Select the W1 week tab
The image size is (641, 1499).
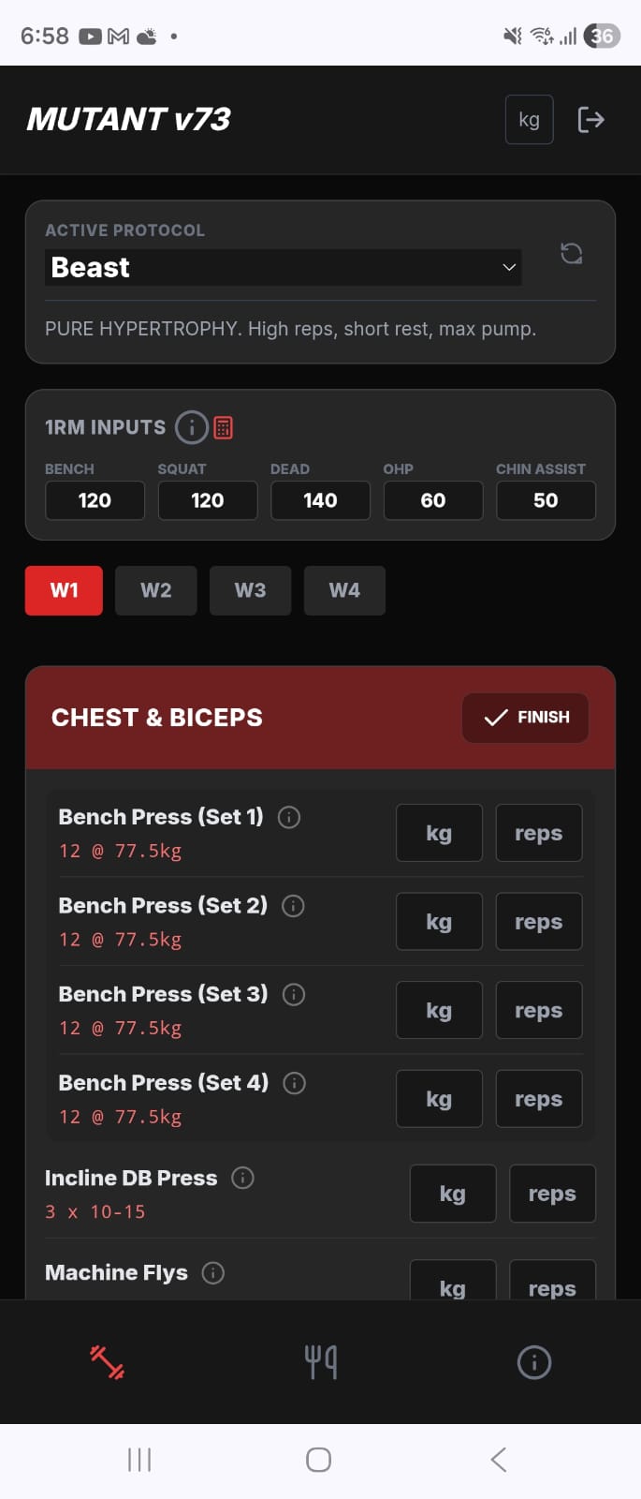[63, 590]
